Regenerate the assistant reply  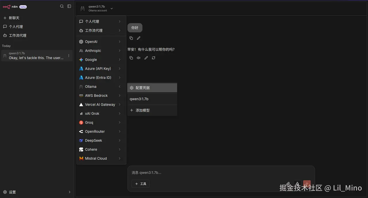154,58
